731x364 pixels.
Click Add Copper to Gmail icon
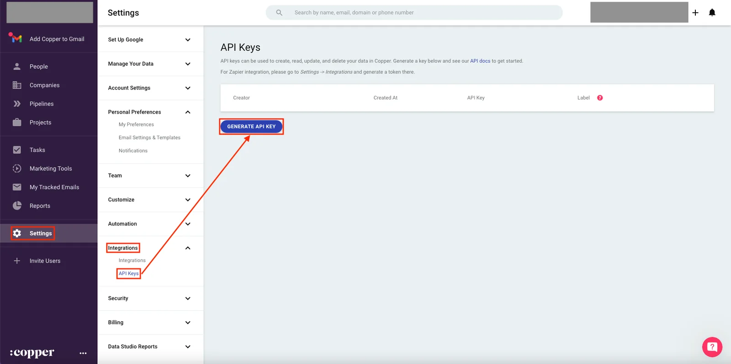point(16,38)
